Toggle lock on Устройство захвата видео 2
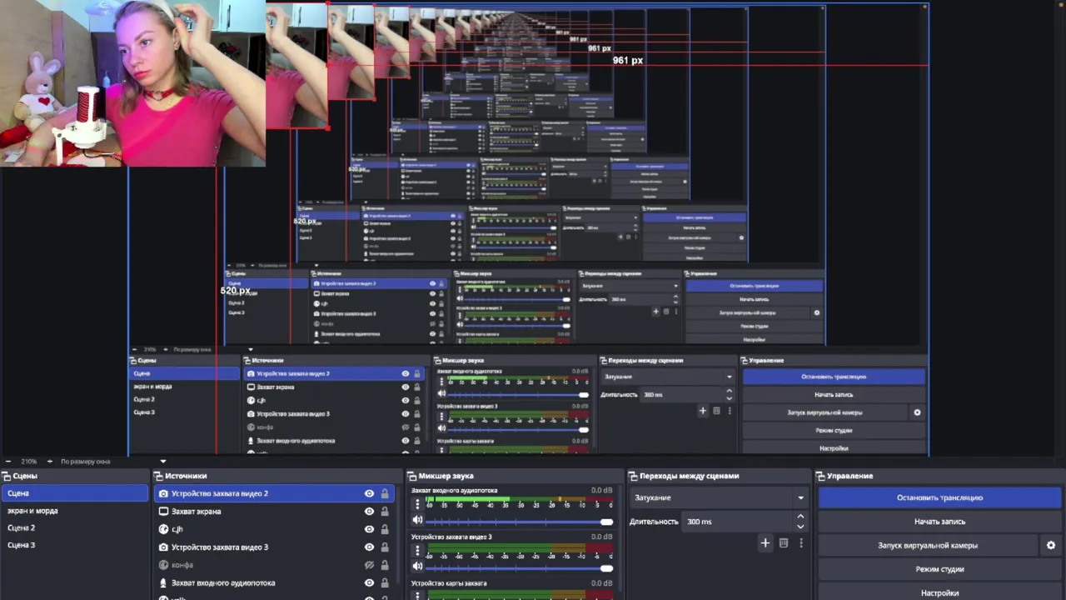1066x600 pixels. [x=385, y=494]
